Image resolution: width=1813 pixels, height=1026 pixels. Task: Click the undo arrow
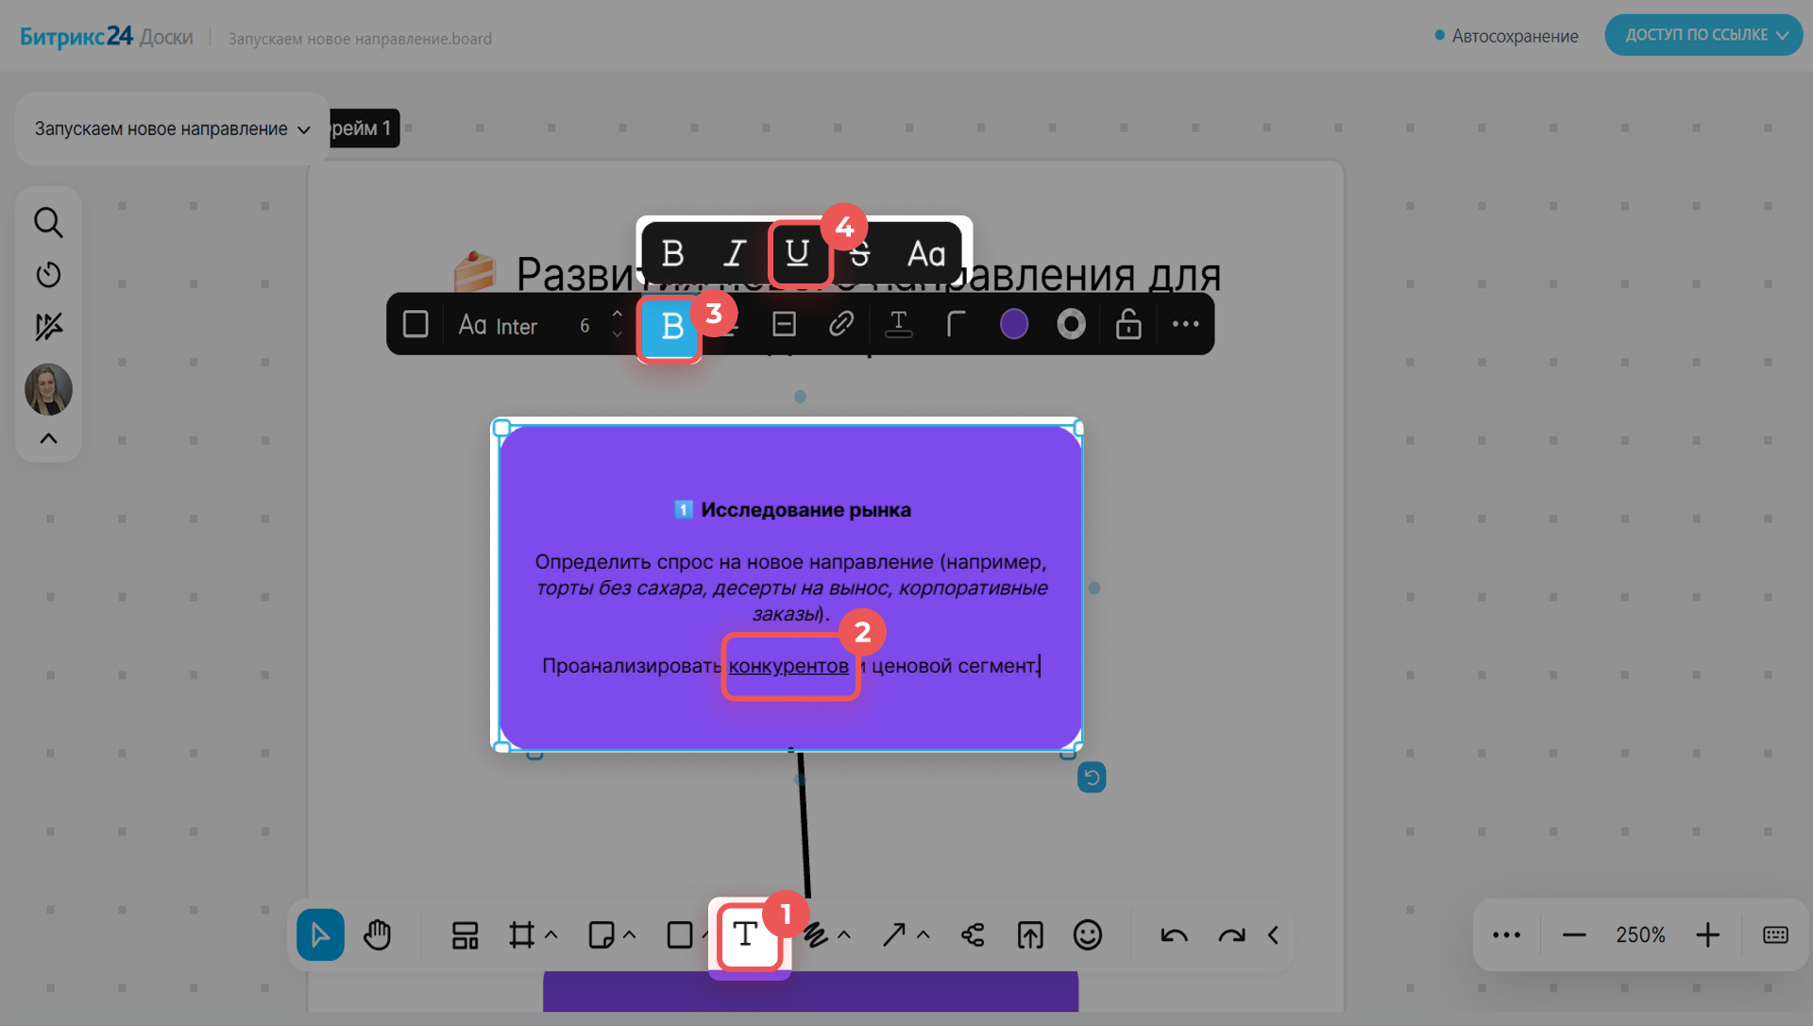(x=1174, y=935)
